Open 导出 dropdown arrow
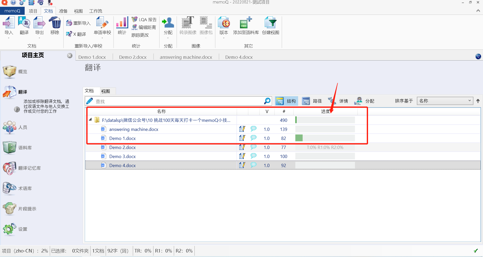 tap(39, 38)
